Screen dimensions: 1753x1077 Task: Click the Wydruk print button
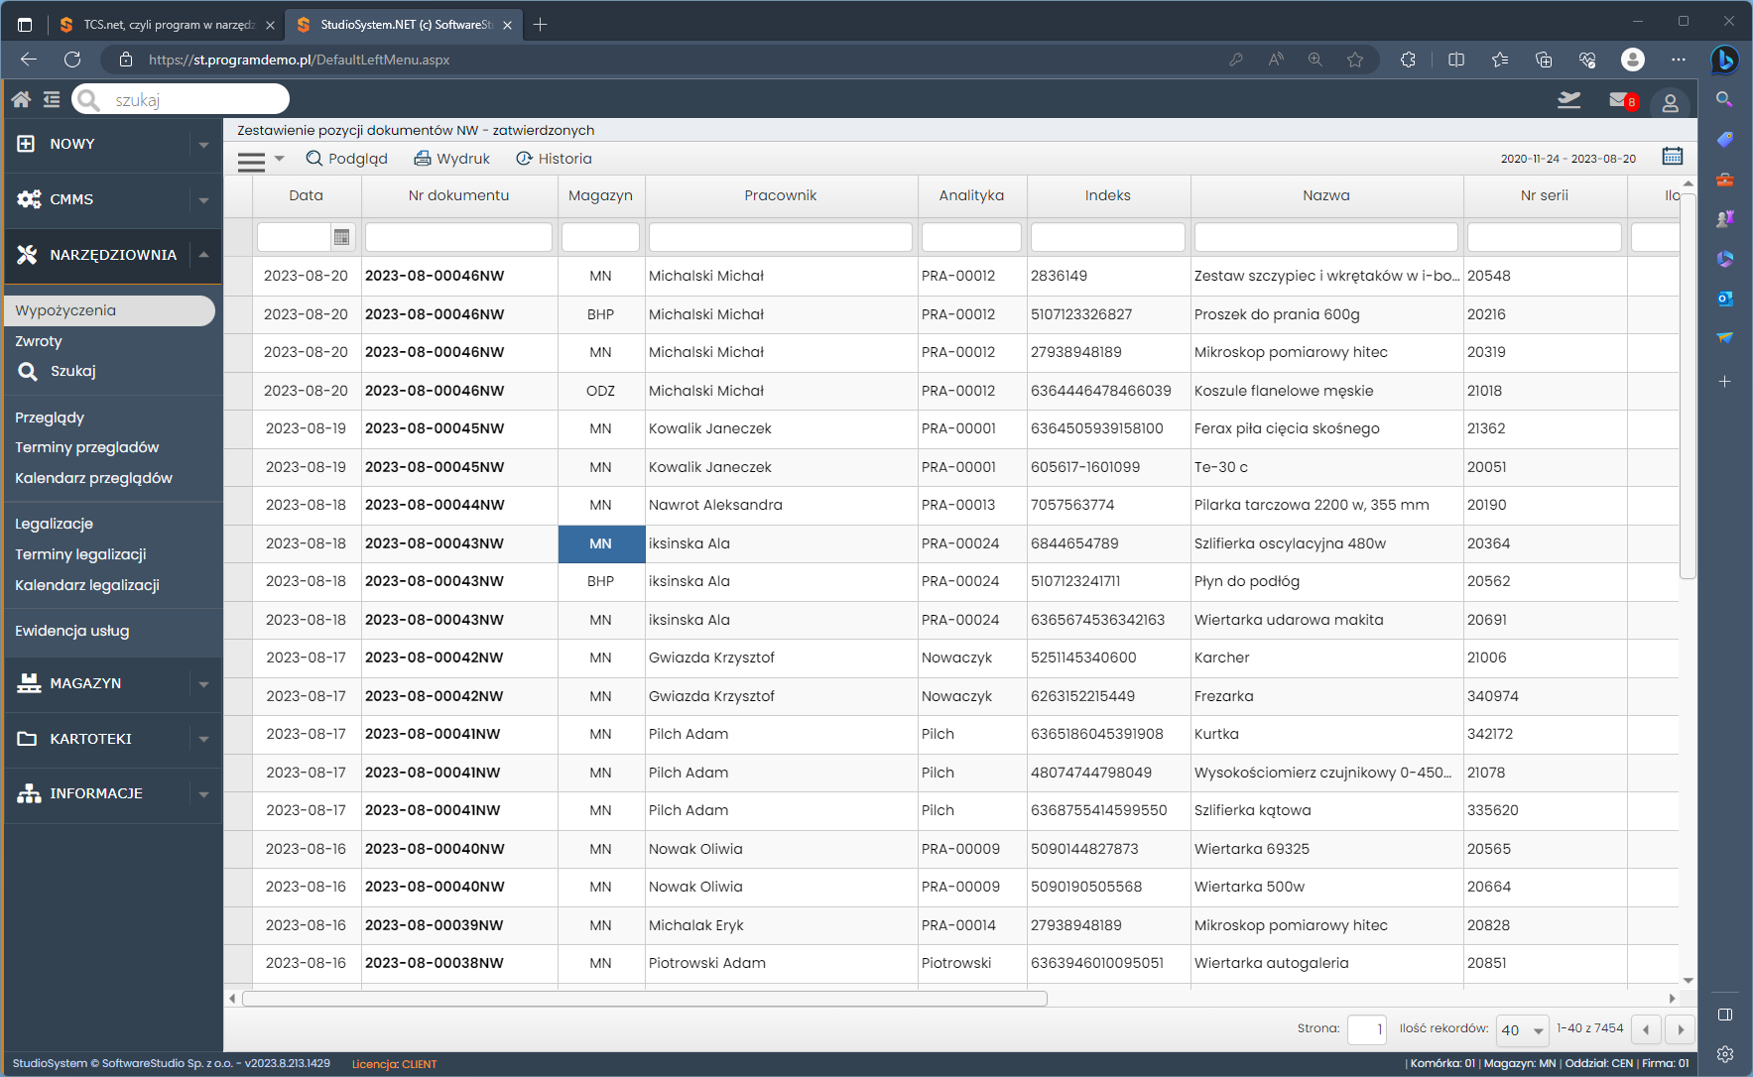(x=451, y=159)
